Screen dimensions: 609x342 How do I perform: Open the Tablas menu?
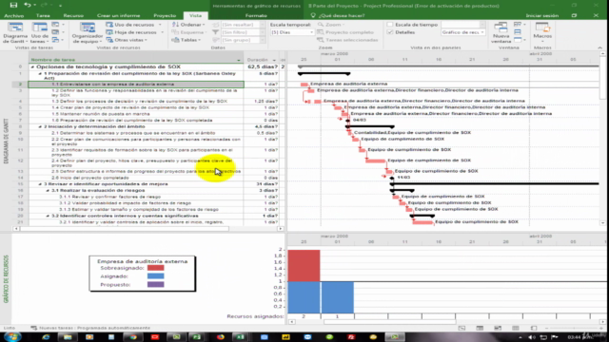[x=187, y=40]
